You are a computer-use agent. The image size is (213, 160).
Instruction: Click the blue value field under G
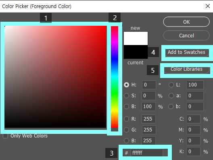point(148,141)
